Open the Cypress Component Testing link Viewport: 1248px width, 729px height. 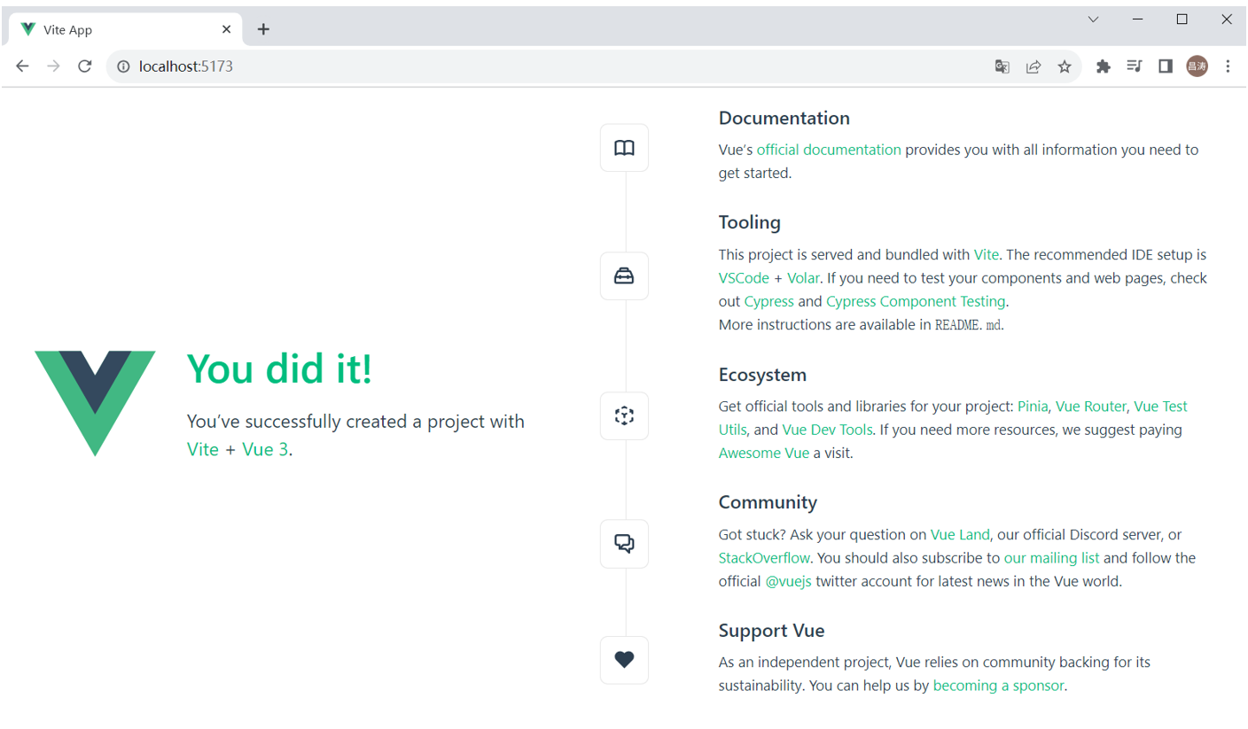click(916, 301)
